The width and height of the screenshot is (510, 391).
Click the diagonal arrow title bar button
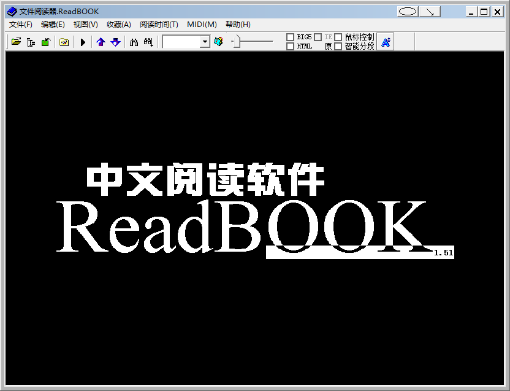point(430,12)
